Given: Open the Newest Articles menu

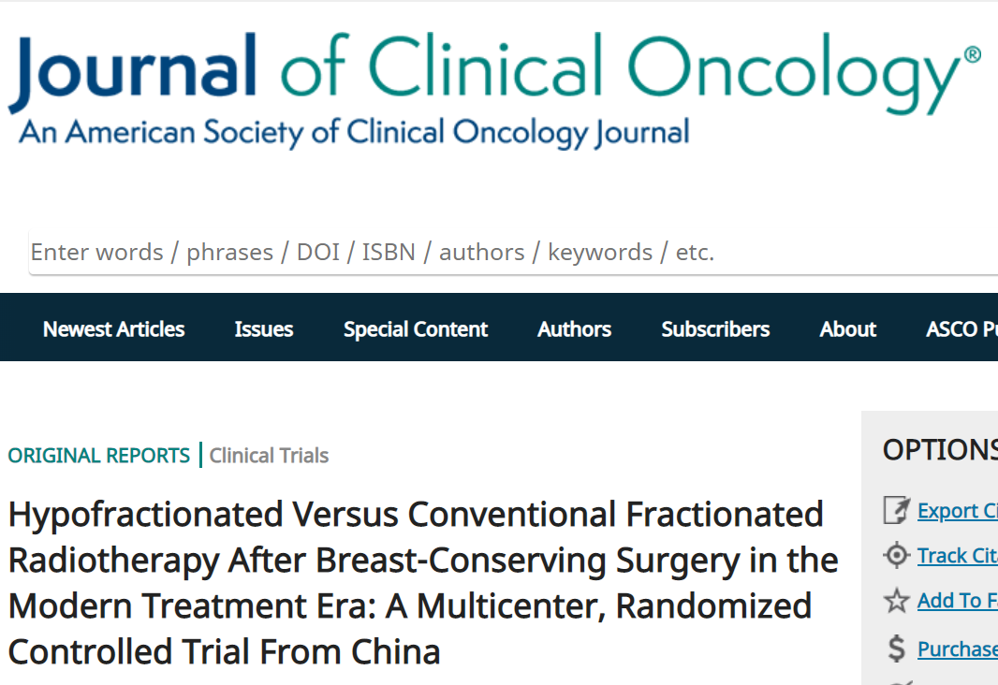Looking at the screenshot, I should (x=113, y=329).
